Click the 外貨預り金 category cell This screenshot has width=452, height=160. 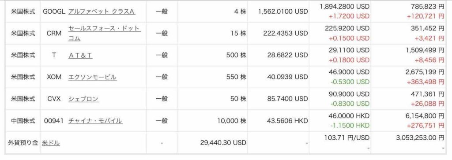(23, 143)
